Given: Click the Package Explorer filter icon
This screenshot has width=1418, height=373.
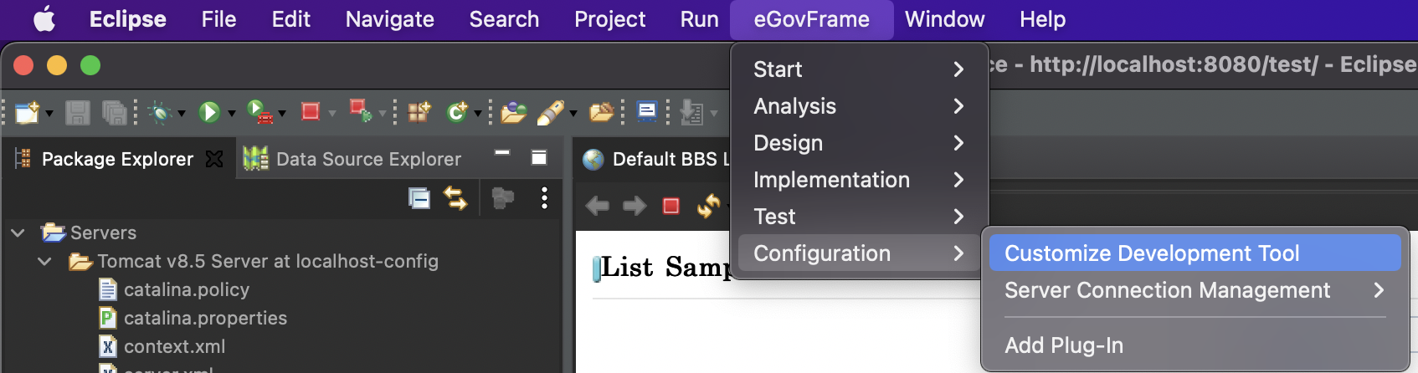Looking at the screenshot, I should [x=502, y=198].
